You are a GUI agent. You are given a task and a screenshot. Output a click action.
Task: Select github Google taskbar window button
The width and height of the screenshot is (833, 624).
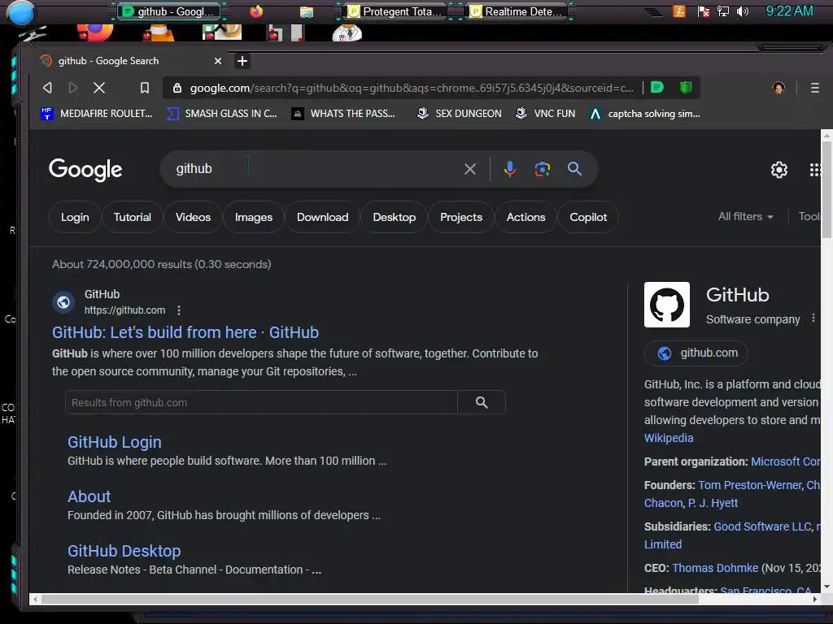(x=169, y=11)
